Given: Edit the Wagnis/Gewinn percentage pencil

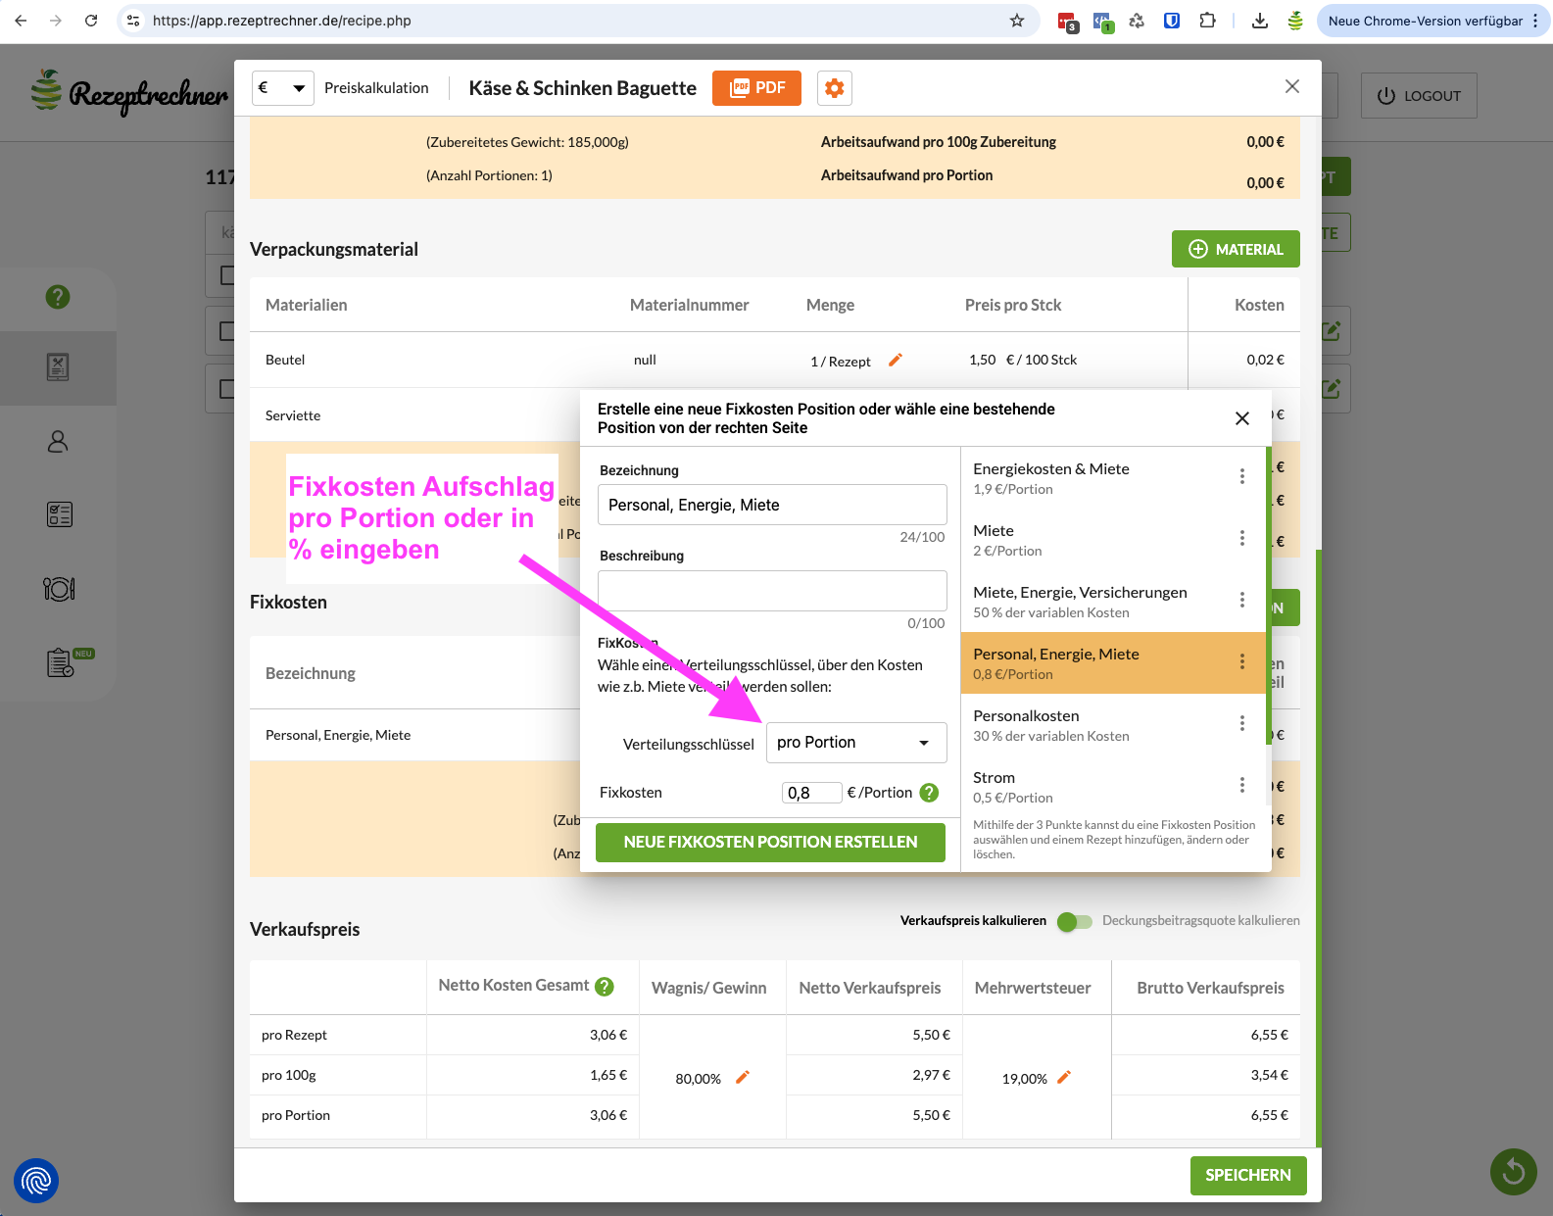Looking at the screenshot, I should [743, 1078].
